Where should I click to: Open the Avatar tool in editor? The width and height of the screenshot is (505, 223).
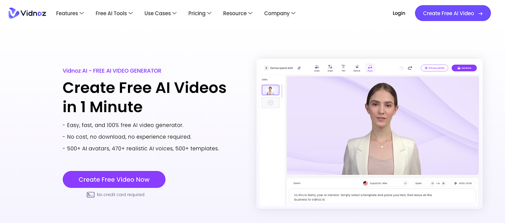(x=317, y=68)
